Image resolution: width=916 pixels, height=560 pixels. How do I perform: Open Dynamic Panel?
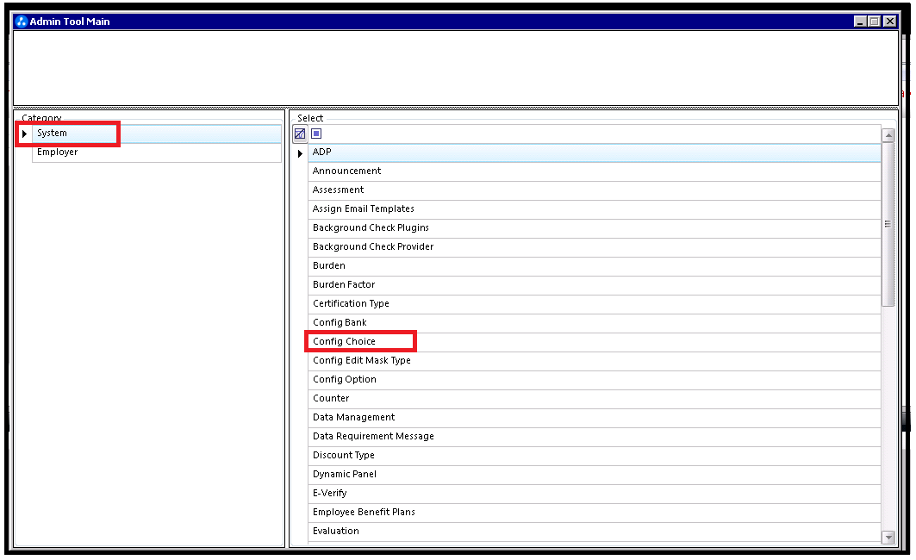[594, 475]
